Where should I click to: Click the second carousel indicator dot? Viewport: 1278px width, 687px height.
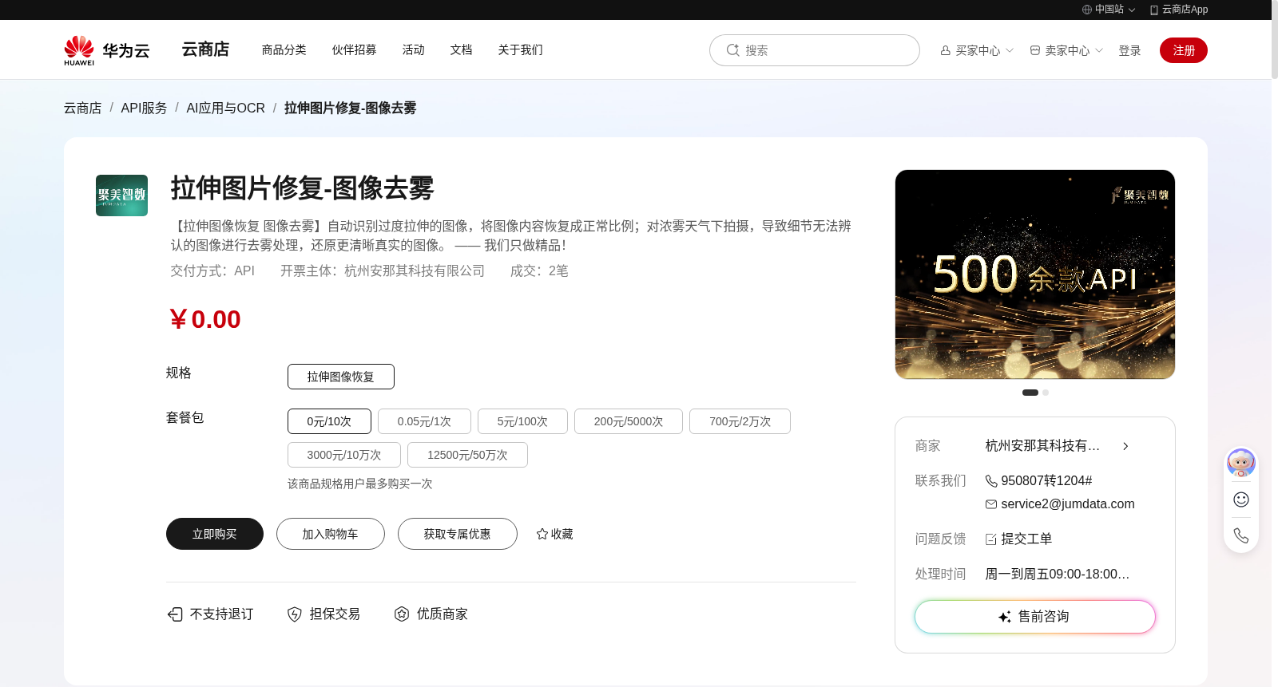pyautogui.click(x=1046, y=393)
